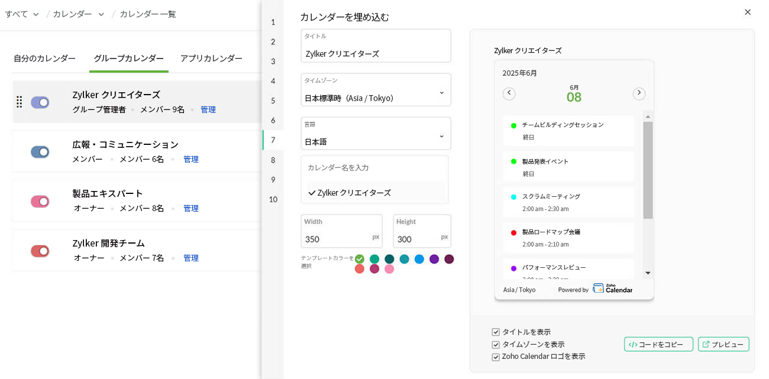Switch to グループカレンダー tab
This screenshot has width=769, height=379.
pyautogui.click(x=128, y=59)
